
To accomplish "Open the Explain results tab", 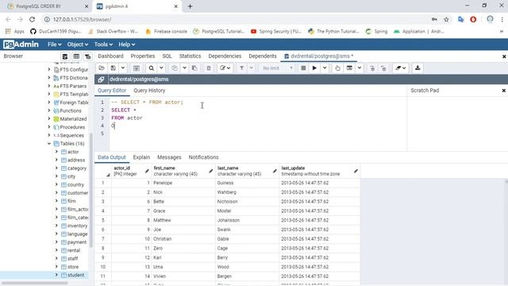I will click(141, 157).
